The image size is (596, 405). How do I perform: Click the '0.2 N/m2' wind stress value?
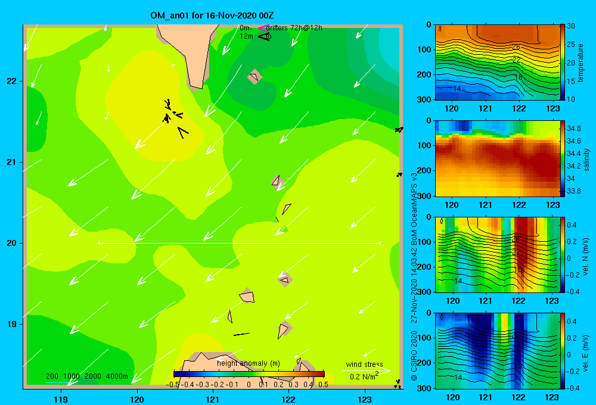coord(364,376)
